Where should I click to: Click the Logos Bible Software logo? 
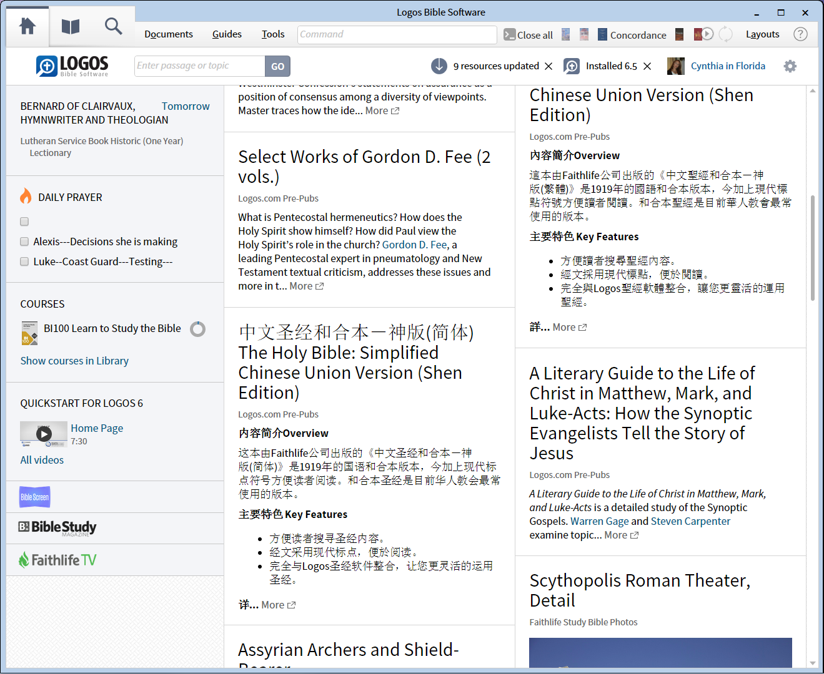click(x=72, y=66)
